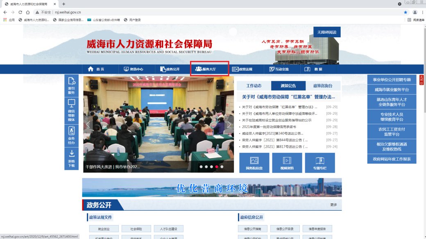Open a new browser tab with plus icon
The height and width of the screenshot is (239, 426).
tap(63, 4)
